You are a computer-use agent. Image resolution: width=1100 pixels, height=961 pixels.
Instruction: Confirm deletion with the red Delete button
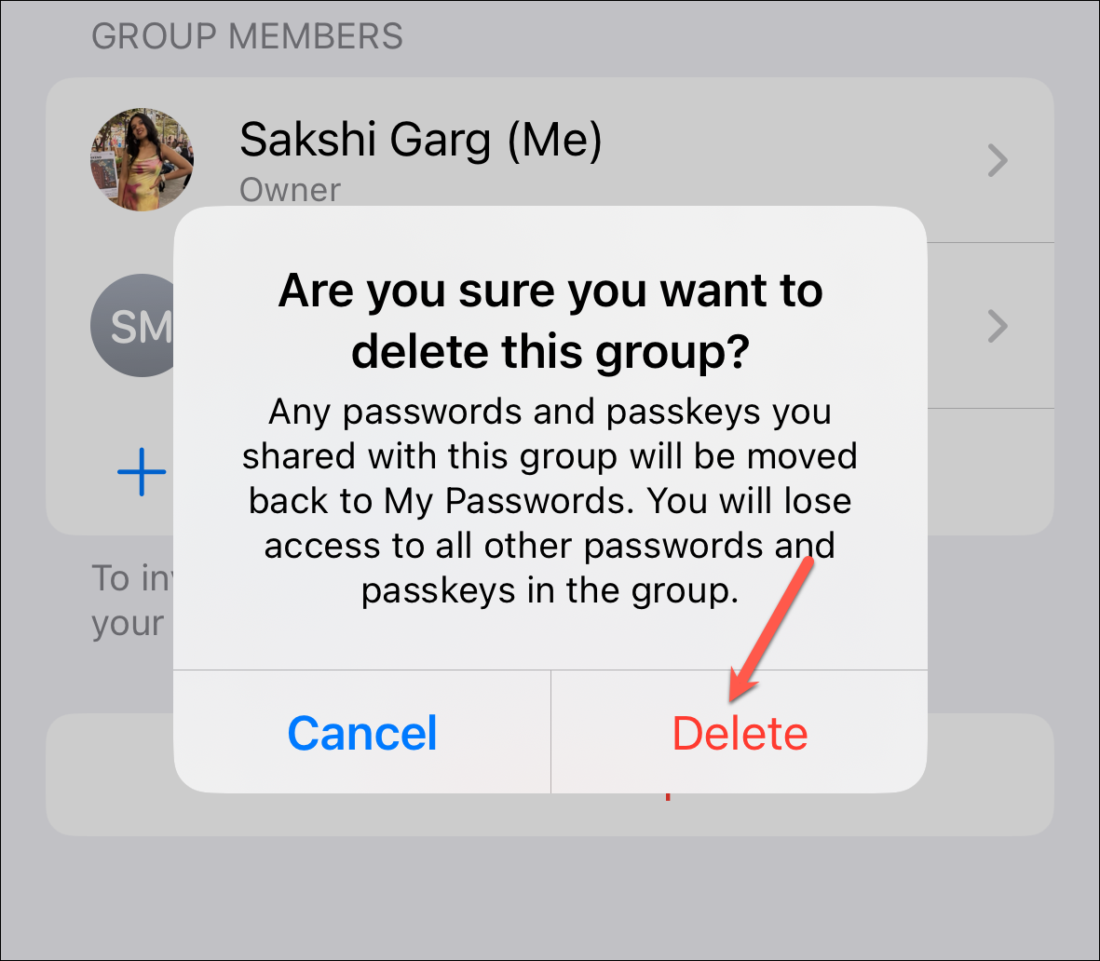tap(740, 732)
